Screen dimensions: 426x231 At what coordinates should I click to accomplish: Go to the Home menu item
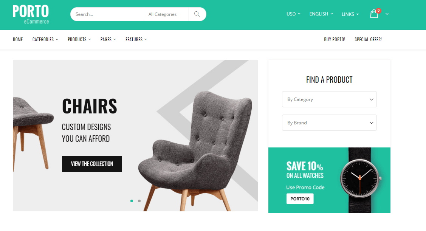click(x=18, y=39)
